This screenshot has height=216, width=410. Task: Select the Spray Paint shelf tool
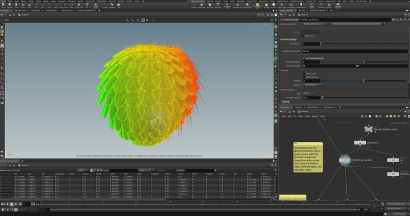[79, 6]
